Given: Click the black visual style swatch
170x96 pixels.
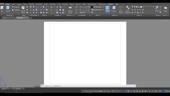Looking at the screenshot, I should (92, 7).
